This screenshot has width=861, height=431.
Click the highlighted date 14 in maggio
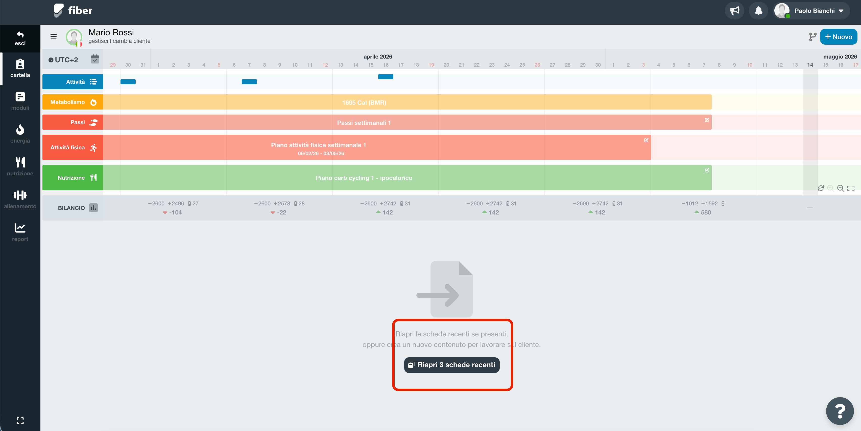[x=810, y=65]
